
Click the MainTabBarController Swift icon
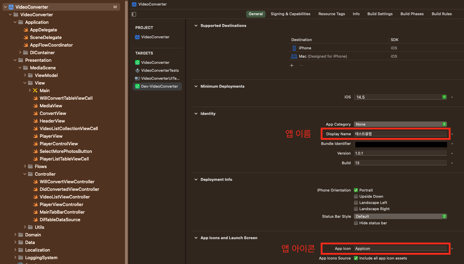point(35,212)
